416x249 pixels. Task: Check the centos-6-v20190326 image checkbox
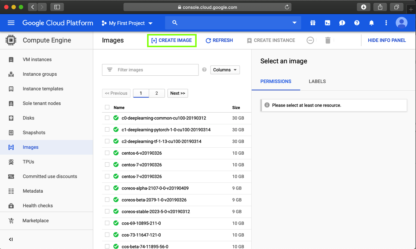(107, 153)
